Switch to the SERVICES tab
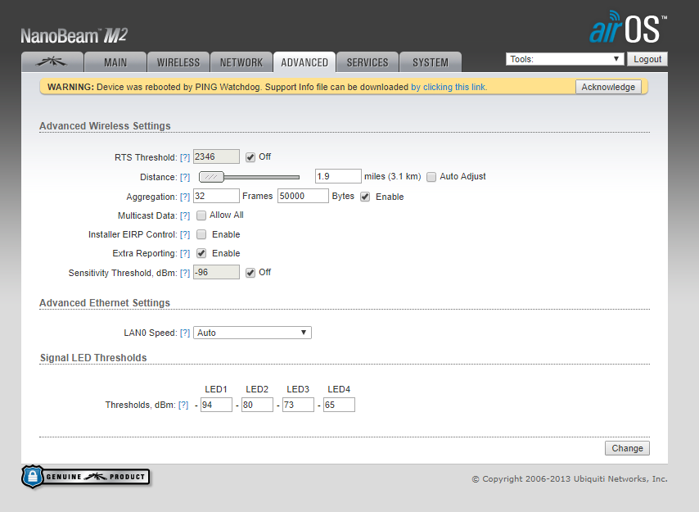Screen dimensions: 699x512 coord(368,62)
